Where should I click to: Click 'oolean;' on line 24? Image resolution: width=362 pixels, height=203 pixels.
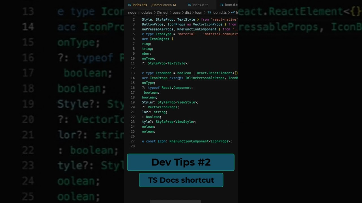click(x=149, y=127)
